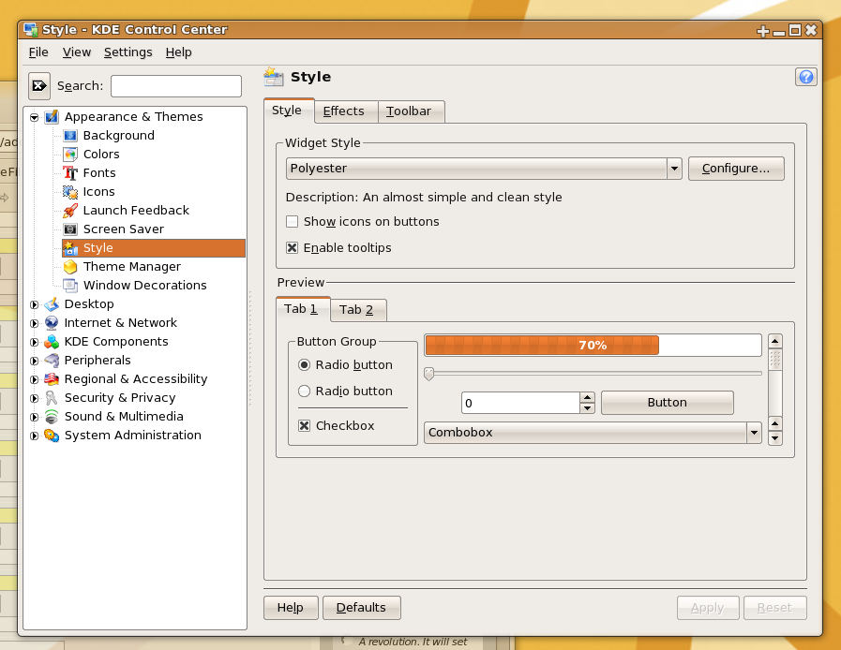Image resolution: width=841 pixels, height=650 pixels.
Task: Expand the KDE Components category
Action: point(35,343)
